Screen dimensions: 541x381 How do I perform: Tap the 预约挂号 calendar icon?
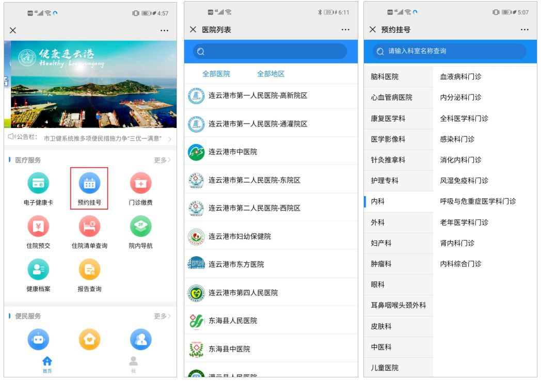tap(89, 183)
